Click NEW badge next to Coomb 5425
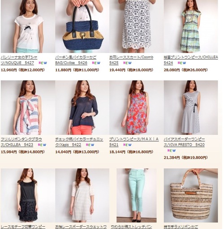 [x=127, y=63]
